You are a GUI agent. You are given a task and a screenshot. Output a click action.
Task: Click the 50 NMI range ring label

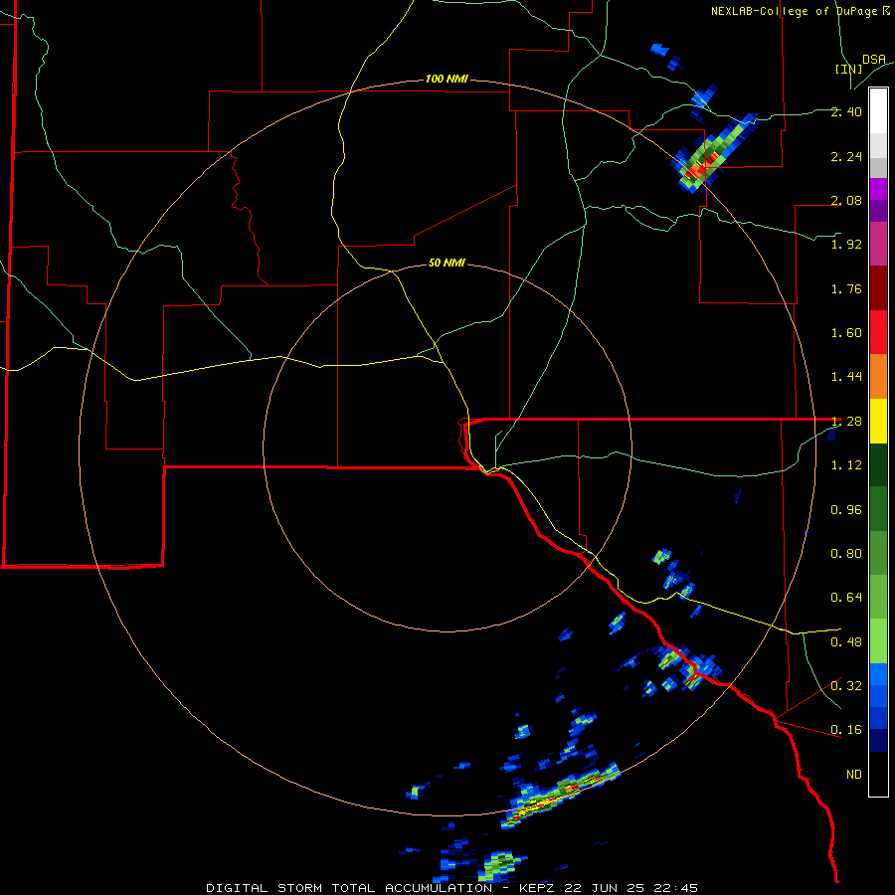(x=447, y=264)
